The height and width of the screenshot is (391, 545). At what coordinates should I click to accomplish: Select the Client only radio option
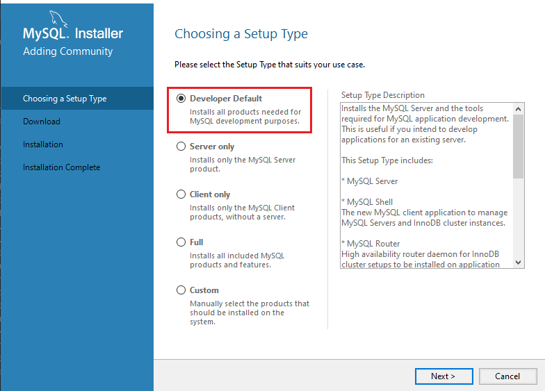click(x=181, y=194)
